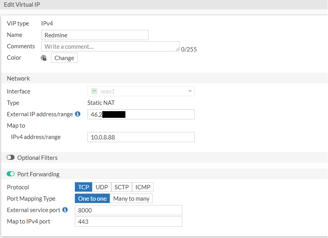
Task: Click the color icon next to Change
Action: point(43,58)
